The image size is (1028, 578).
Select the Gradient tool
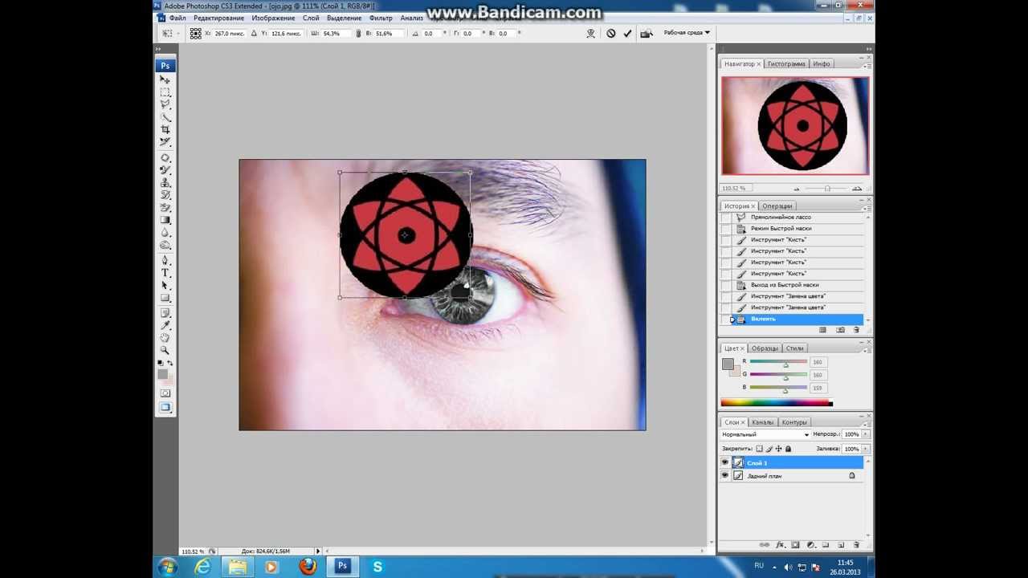(x=165, y=220)
